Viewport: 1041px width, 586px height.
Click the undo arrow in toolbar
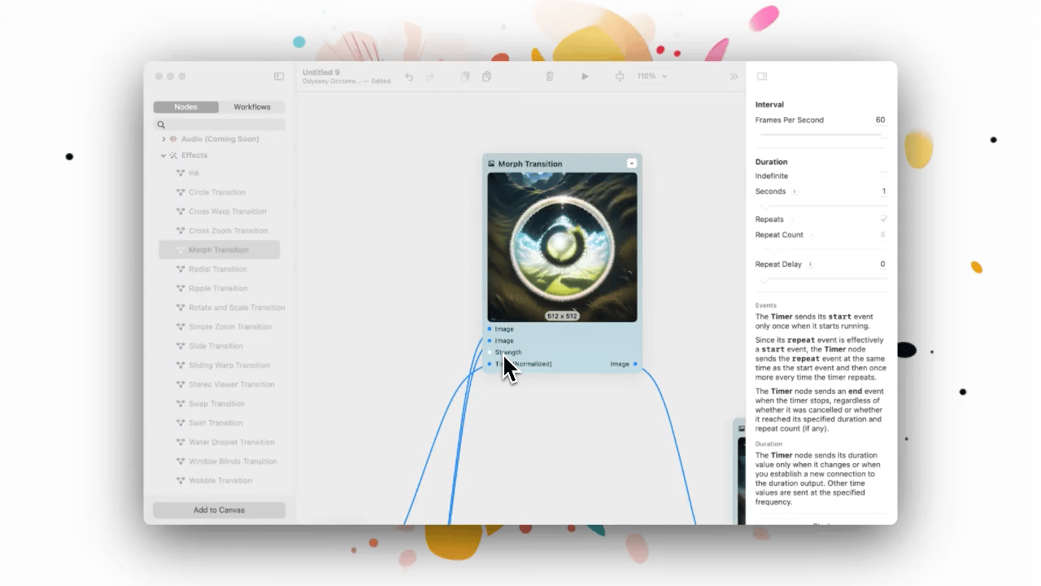coord(409,77)
